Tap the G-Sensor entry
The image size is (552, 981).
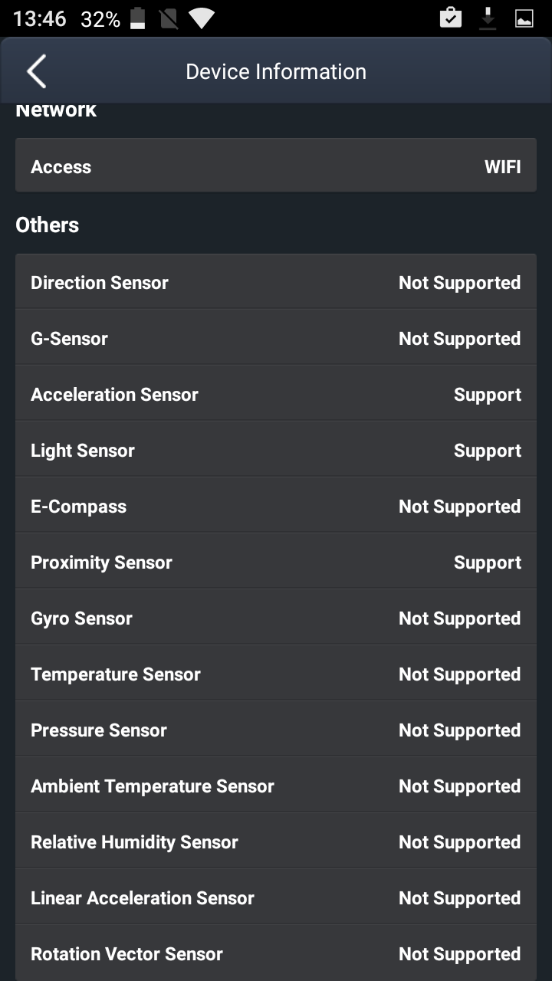point(276,338)
